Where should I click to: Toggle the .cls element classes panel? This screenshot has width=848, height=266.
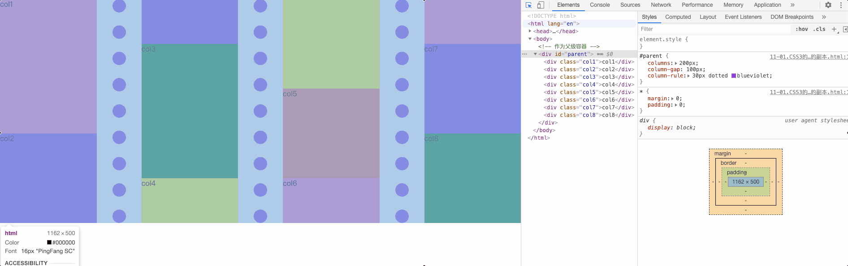[819, 29]
